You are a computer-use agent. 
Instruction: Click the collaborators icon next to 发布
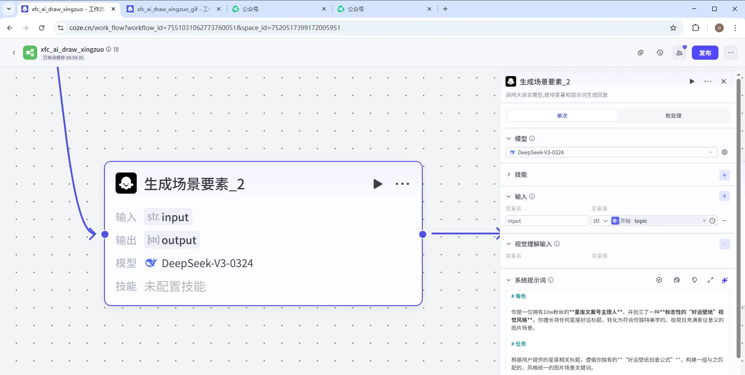(x=679, y=53)
